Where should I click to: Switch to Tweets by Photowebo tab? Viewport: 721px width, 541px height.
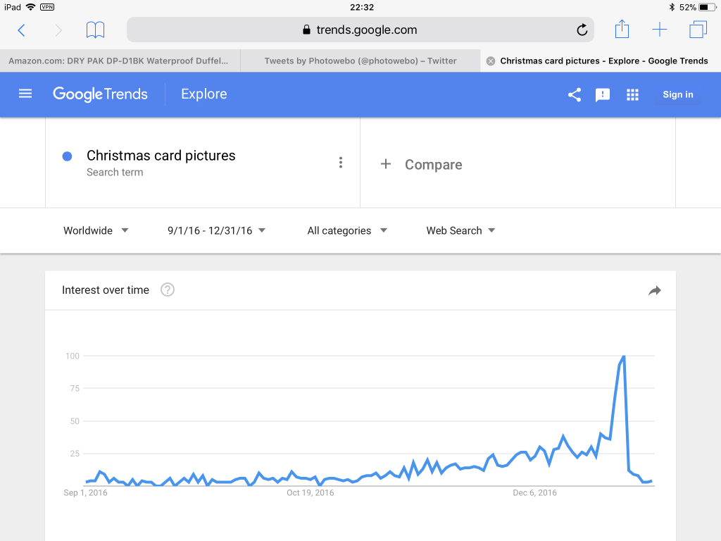pyautogui.click(x=360, y=61)
